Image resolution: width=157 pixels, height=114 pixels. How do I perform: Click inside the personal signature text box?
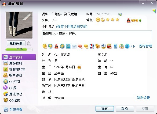pyautogui.click(x=97, y=36)
